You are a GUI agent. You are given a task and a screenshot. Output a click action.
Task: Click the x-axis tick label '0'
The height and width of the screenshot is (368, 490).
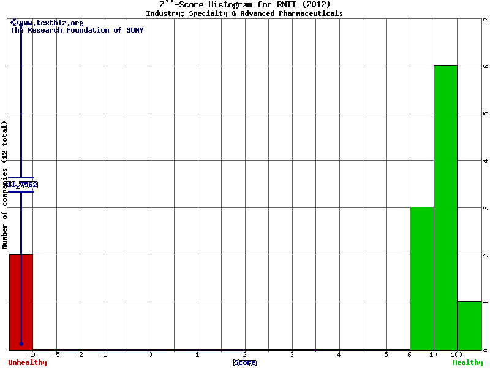(150, 355)
